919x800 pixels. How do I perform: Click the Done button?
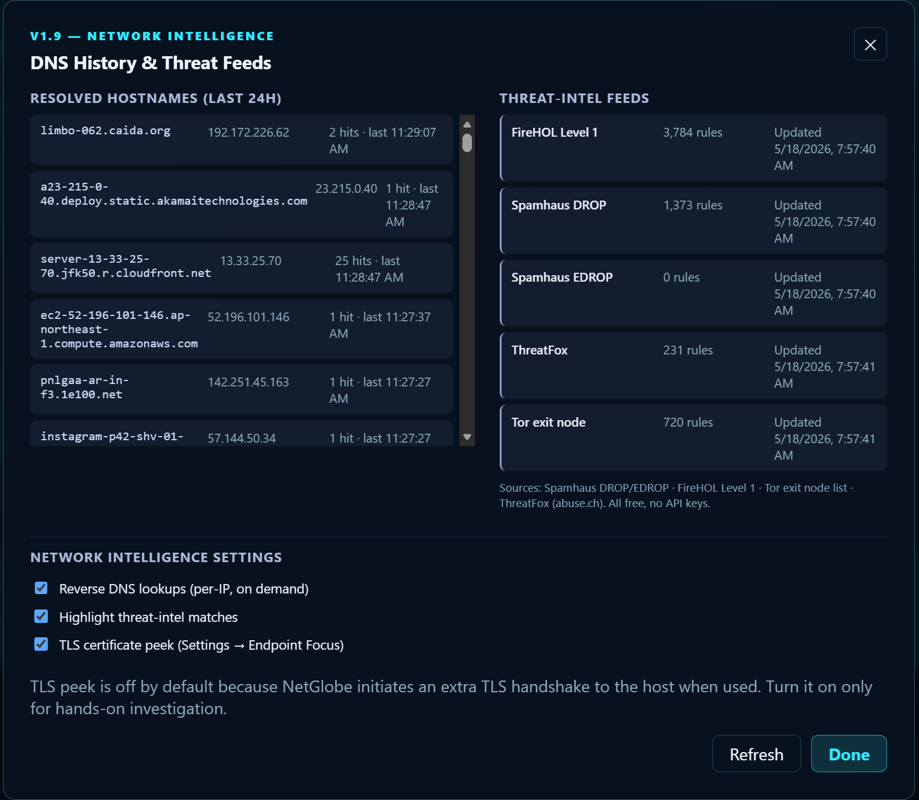pos(849,754)
